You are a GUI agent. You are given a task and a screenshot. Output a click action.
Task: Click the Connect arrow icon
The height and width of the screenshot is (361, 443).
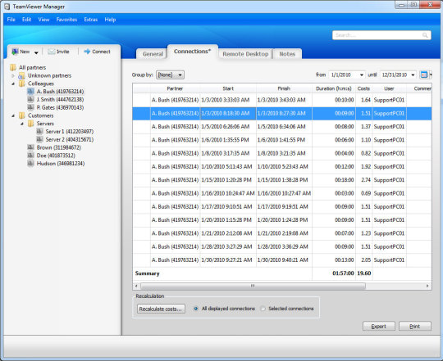point(87,52)
